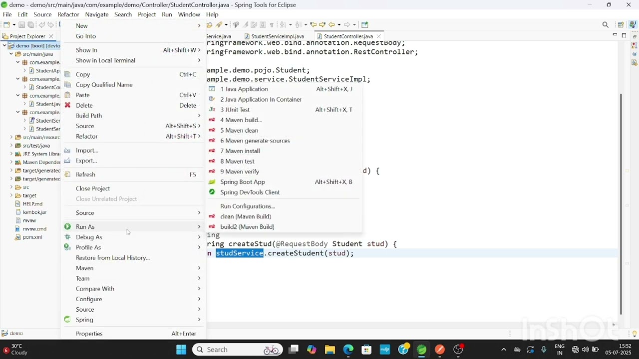Viewport: 639px width, 359px height.
Task: Click the New wizard toolbar icon
Action: (6, 24)
